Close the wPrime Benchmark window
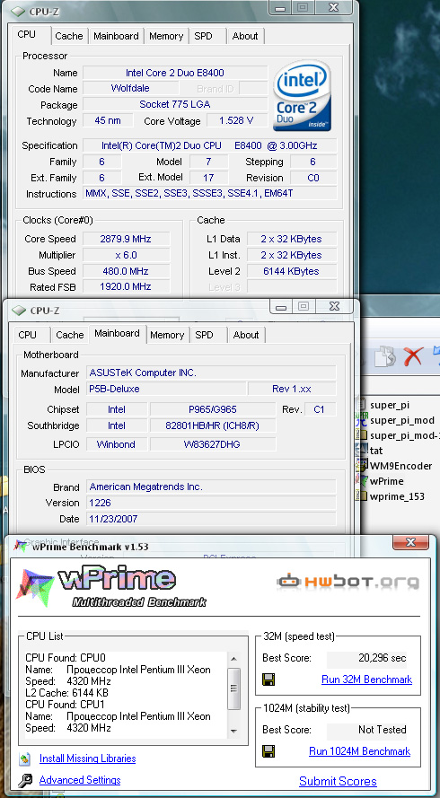Viewport: 440px width, 798px height. coord(410,542)
